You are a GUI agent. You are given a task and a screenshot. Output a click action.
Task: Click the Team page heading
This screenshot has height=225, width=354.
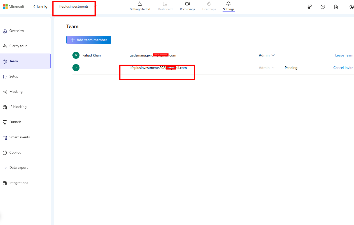pyautogui.click(x=72, y=26)
